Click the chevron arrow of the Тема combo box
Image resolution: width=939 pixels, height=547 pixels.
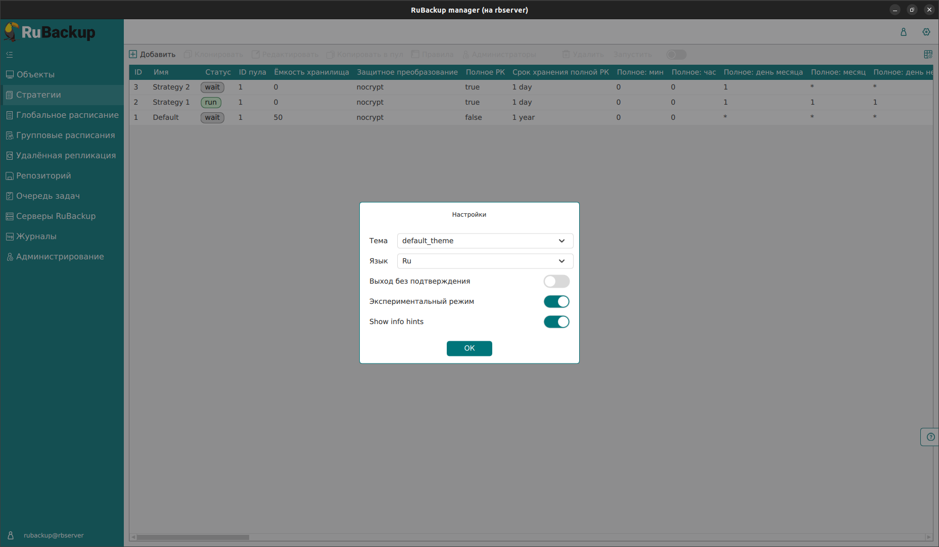point(561,241)
